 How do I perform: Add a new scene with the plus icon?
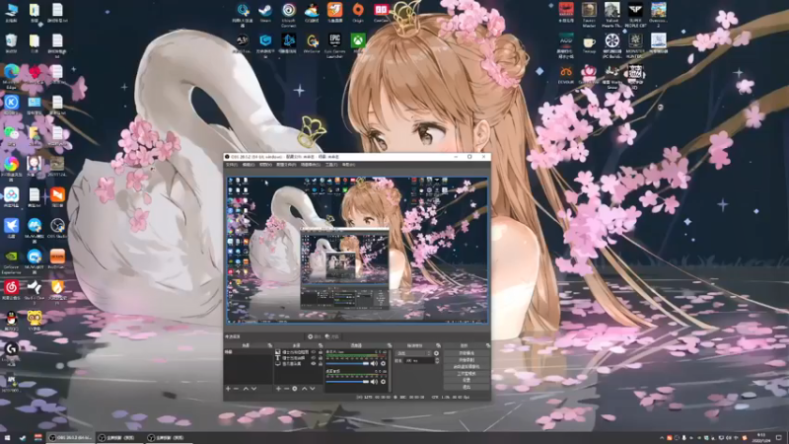point(228,389)
